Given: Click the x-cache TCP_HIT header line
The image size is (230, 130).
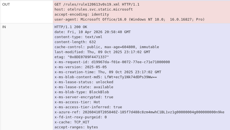Looking at the screenshot, I should click(x=72, y=122).
